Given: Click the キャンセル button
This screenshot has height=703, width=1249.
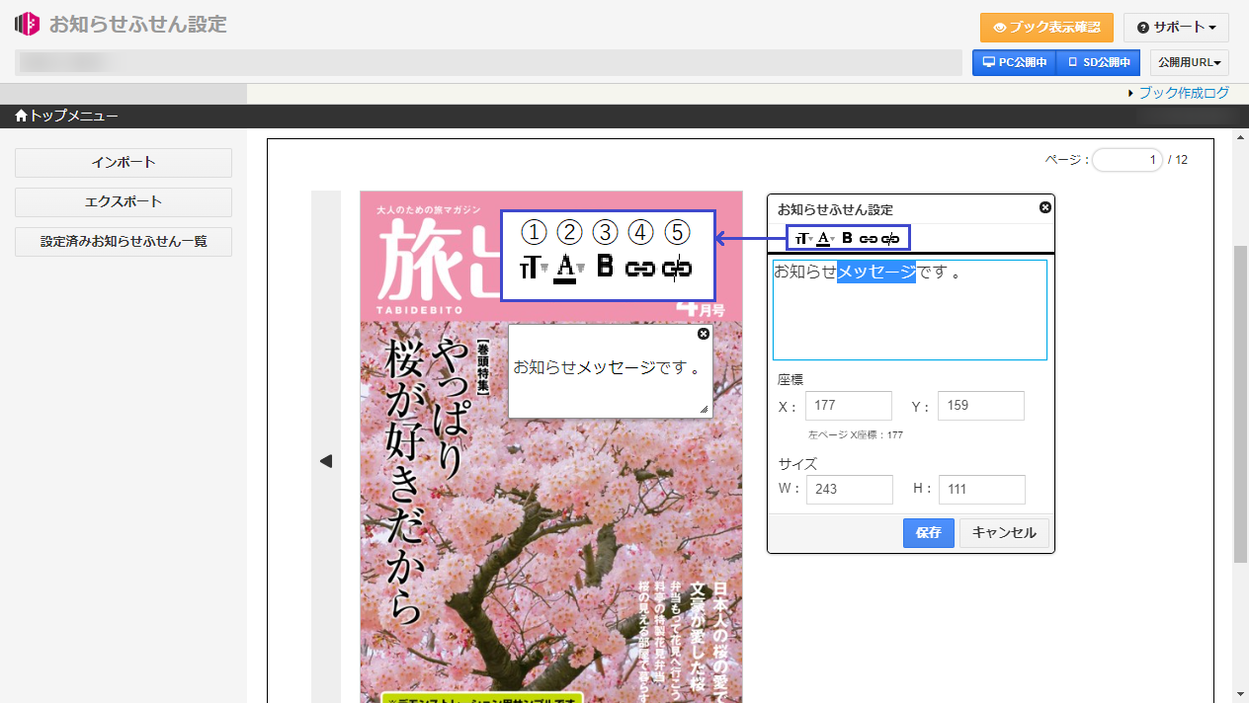Looking at the screenshot, I should pyautogui.click(x=1004, y=532).
